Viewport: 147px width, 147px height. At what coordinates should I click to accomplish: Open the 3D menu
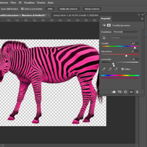pyautogui.click(x=20, y=2)
